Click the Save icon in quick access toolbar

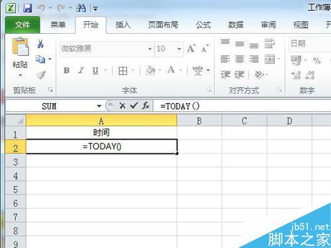[x=28, y=9]
